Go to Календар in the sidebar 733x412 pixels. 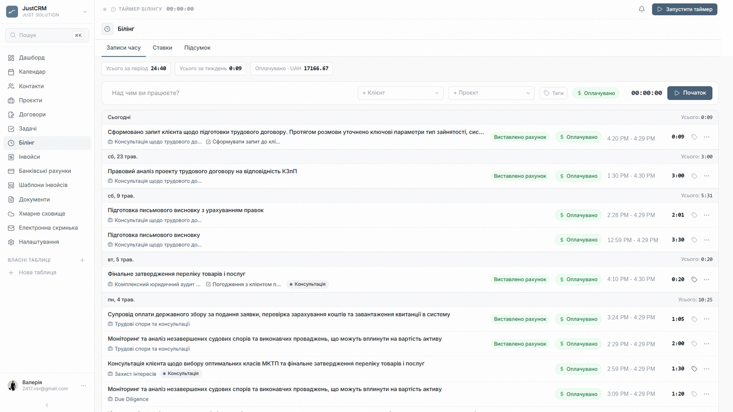(x=47, y=72)
